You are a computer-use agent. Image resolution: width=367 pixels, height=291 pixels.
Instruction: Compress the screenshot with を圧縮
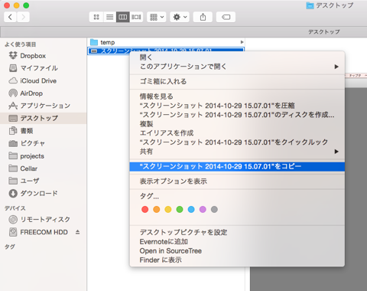point(237,106)
